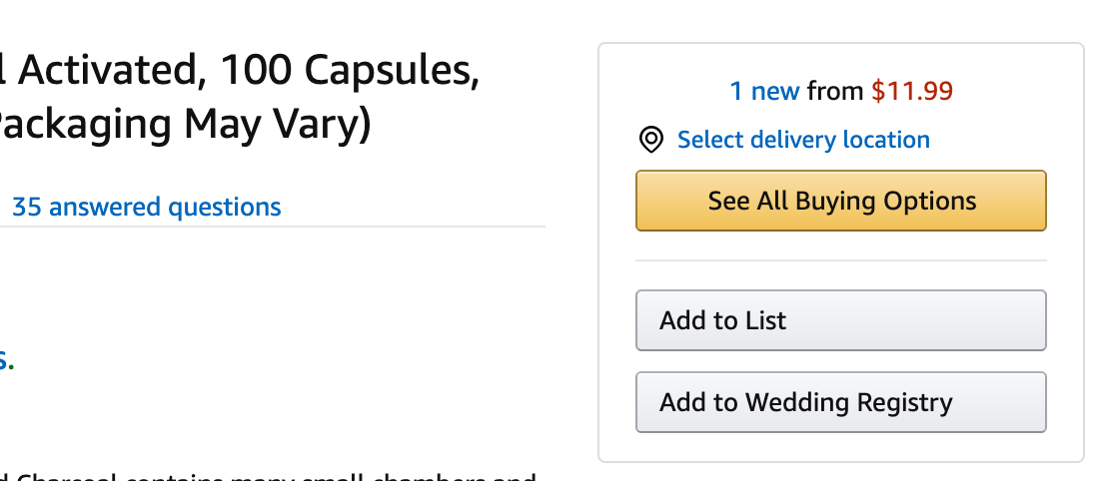
Task: Open the 35 answered questions link
Action: pyautogui.click(x=146, y=207)
